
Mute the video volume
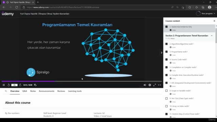(145, 85)
